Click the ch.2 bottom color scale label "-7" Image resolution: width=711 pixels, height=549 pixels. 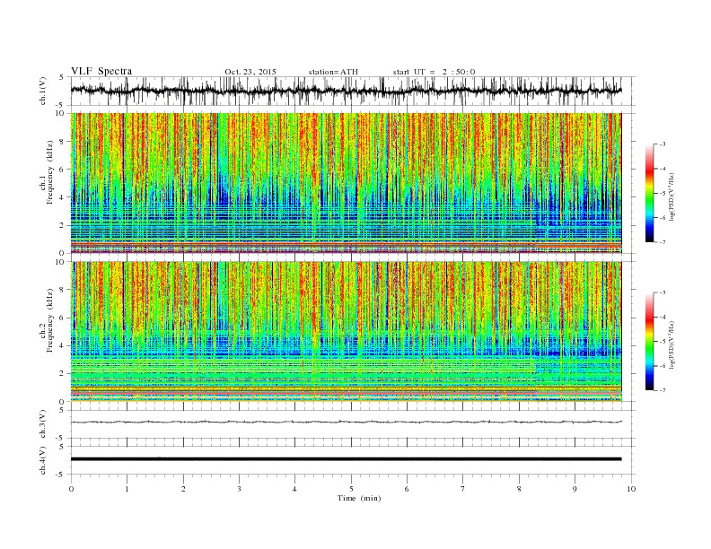click(663, 390)
